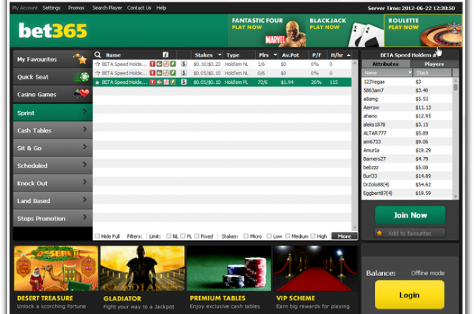Switch to the Attributes tab

point(386,64)
